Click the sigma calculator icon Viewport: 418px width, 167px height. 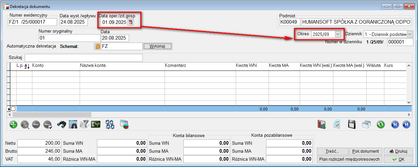coord(96,125)
